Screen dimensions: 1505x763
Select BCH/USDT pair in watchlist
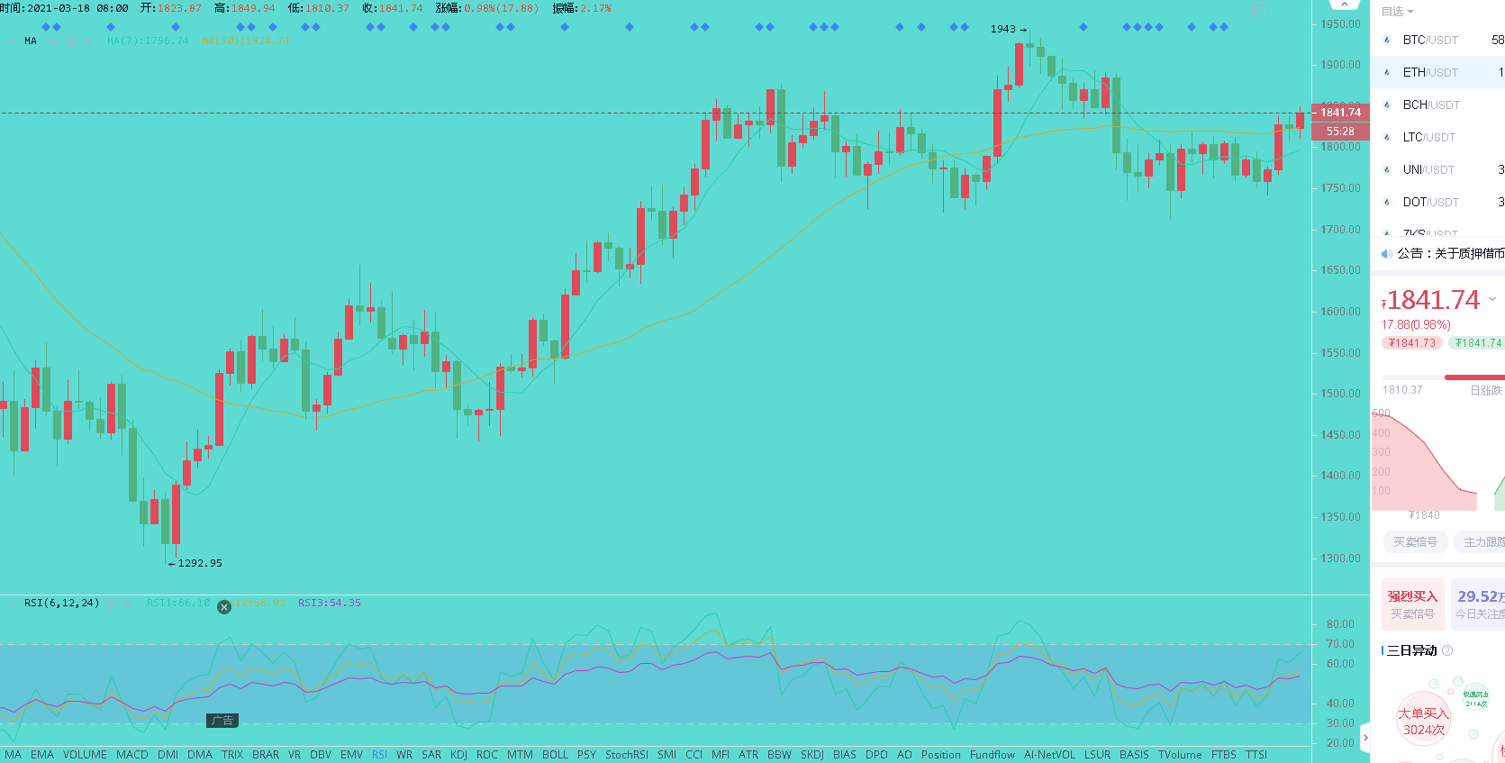pos(1437,104)
